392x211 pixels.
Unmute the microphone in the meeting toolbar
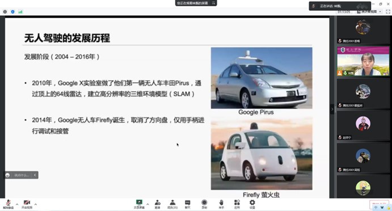(x=9, y=204)
